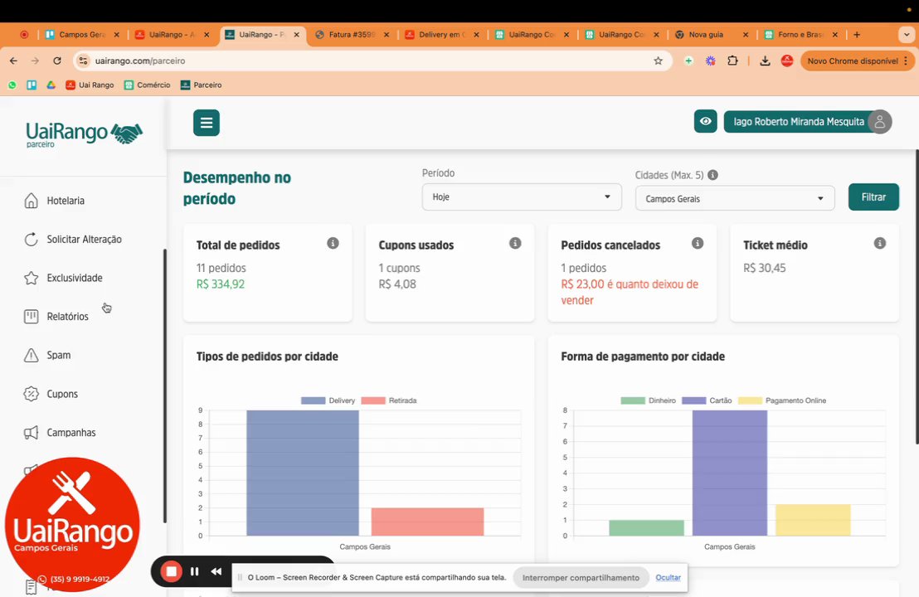The width and height of the screenshot is (919, 597).
Task: Click the Loom rewind button
Action: (216, 571)
